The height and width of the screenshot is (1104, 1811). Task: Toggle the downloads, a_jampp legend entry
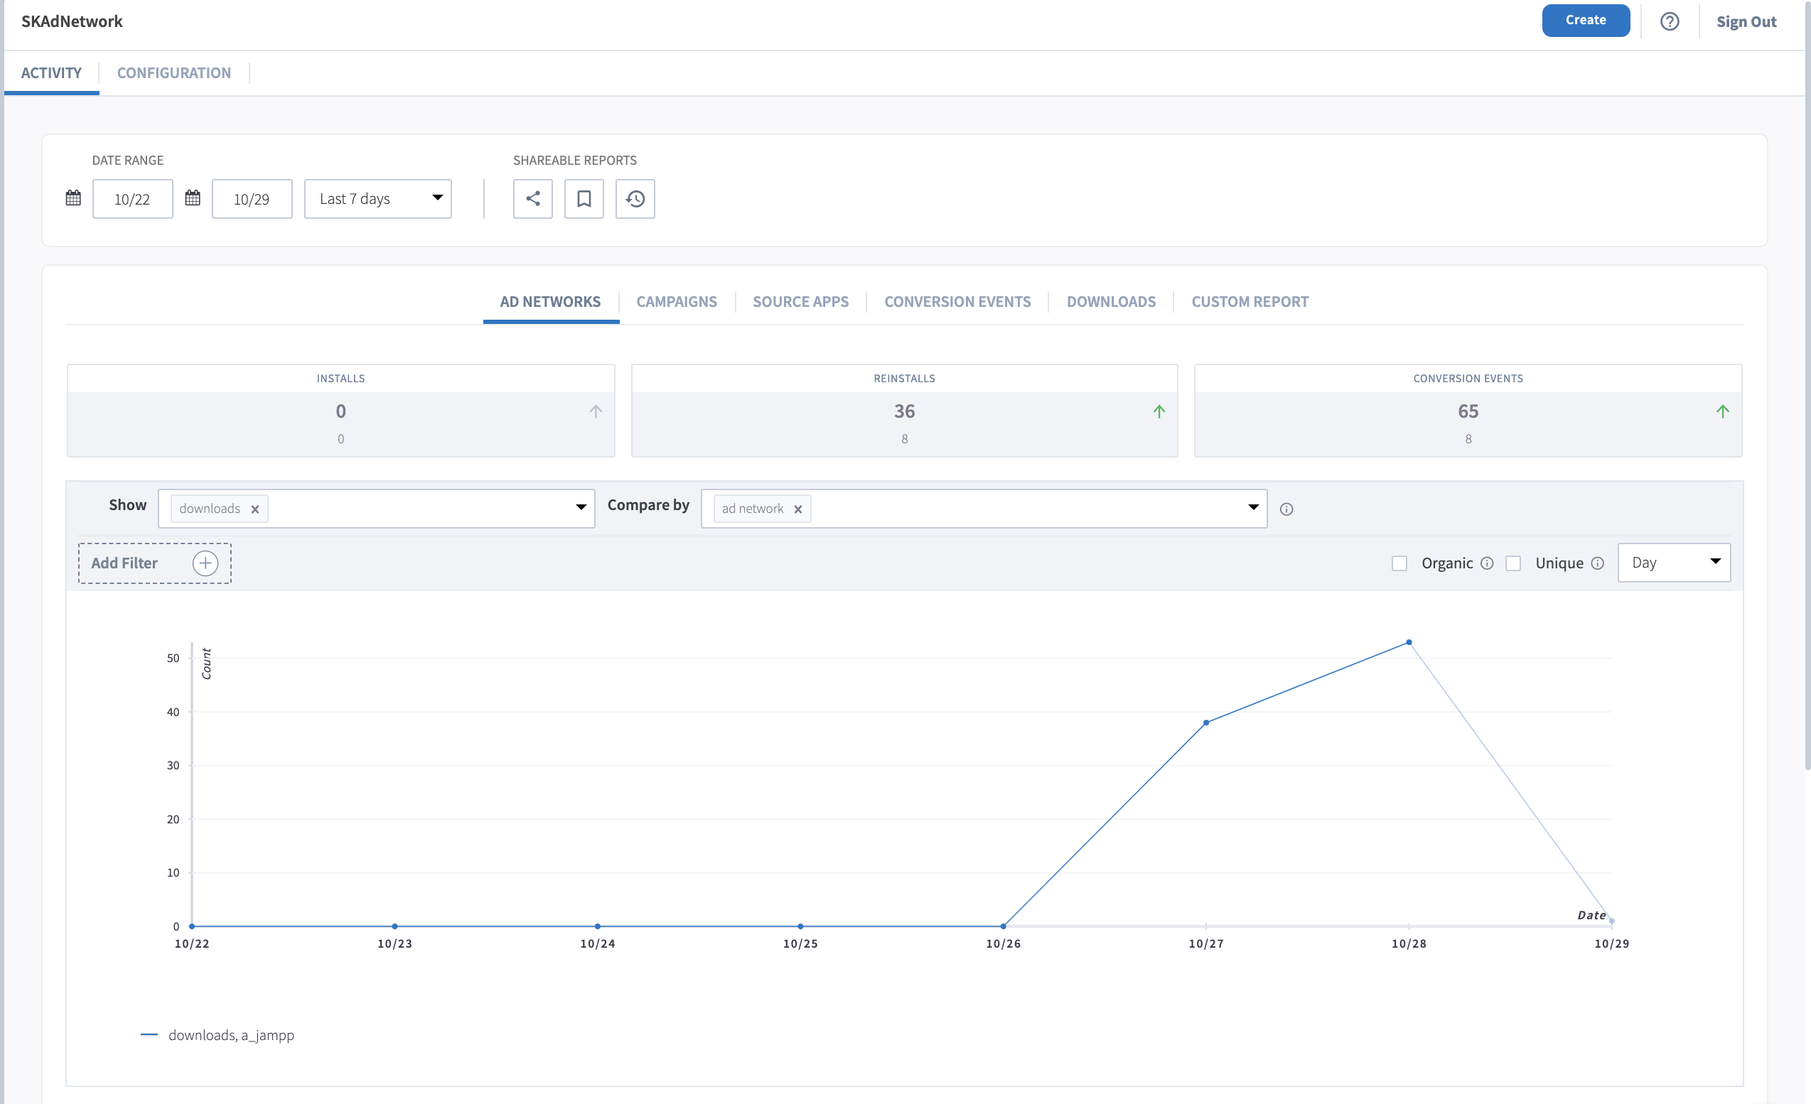pyautogui.click(x=217, y=1035)
